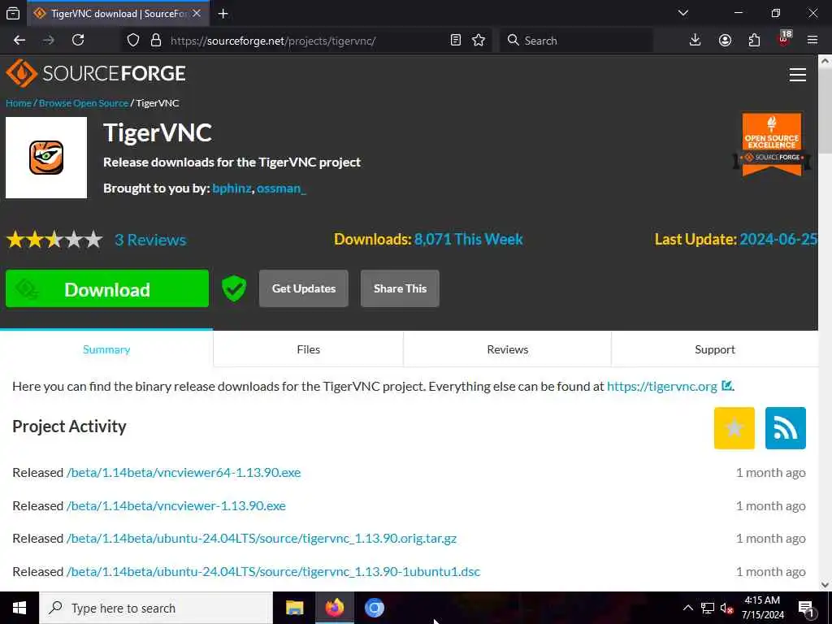
Task: Click the URL address bar
Action: pos(305,41)
